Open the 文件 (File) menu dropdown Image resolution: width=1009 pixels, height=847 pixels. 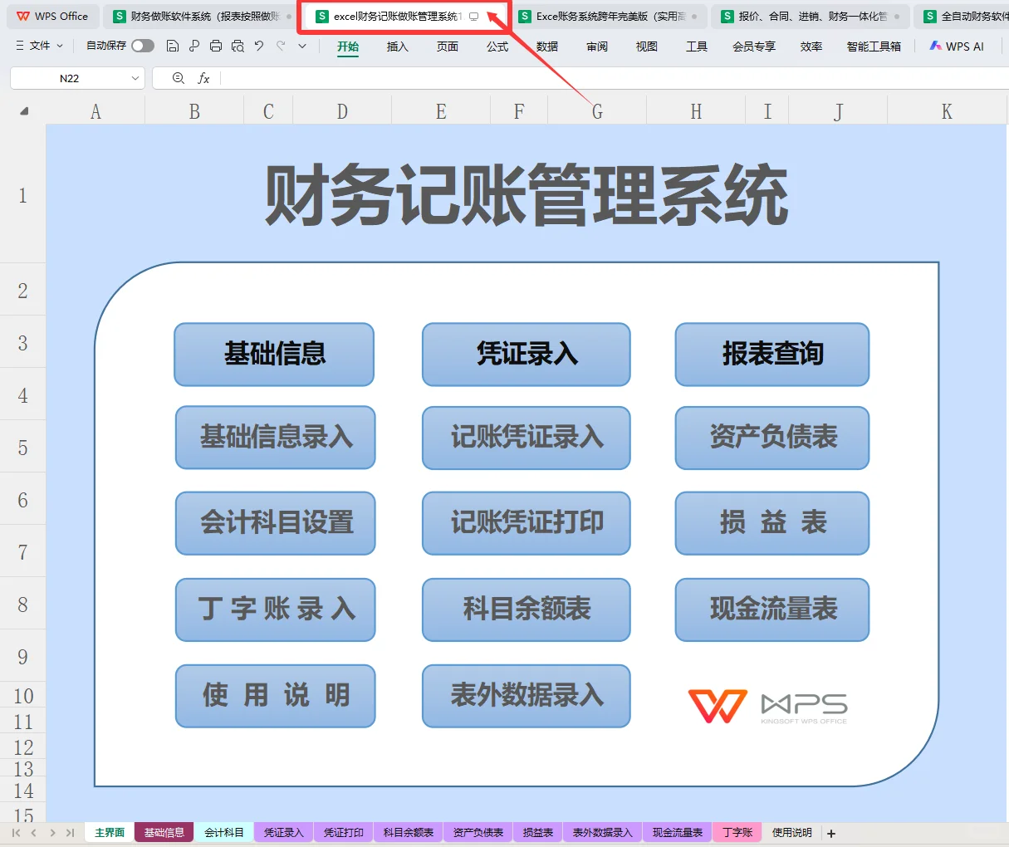[38, 47]
